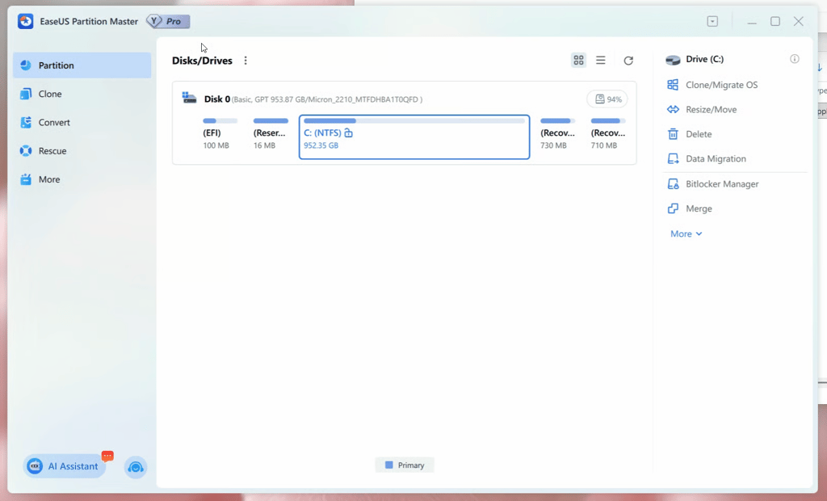
Task: Open the More section in left sidebar
Action: [x=82, y=179]
